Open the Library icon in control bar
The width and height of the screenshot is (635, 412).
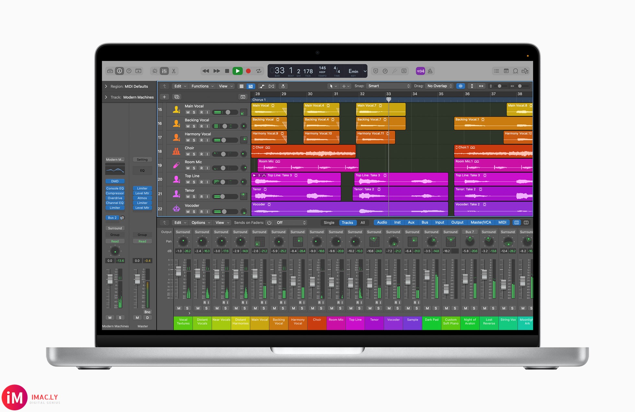[110, 71]
